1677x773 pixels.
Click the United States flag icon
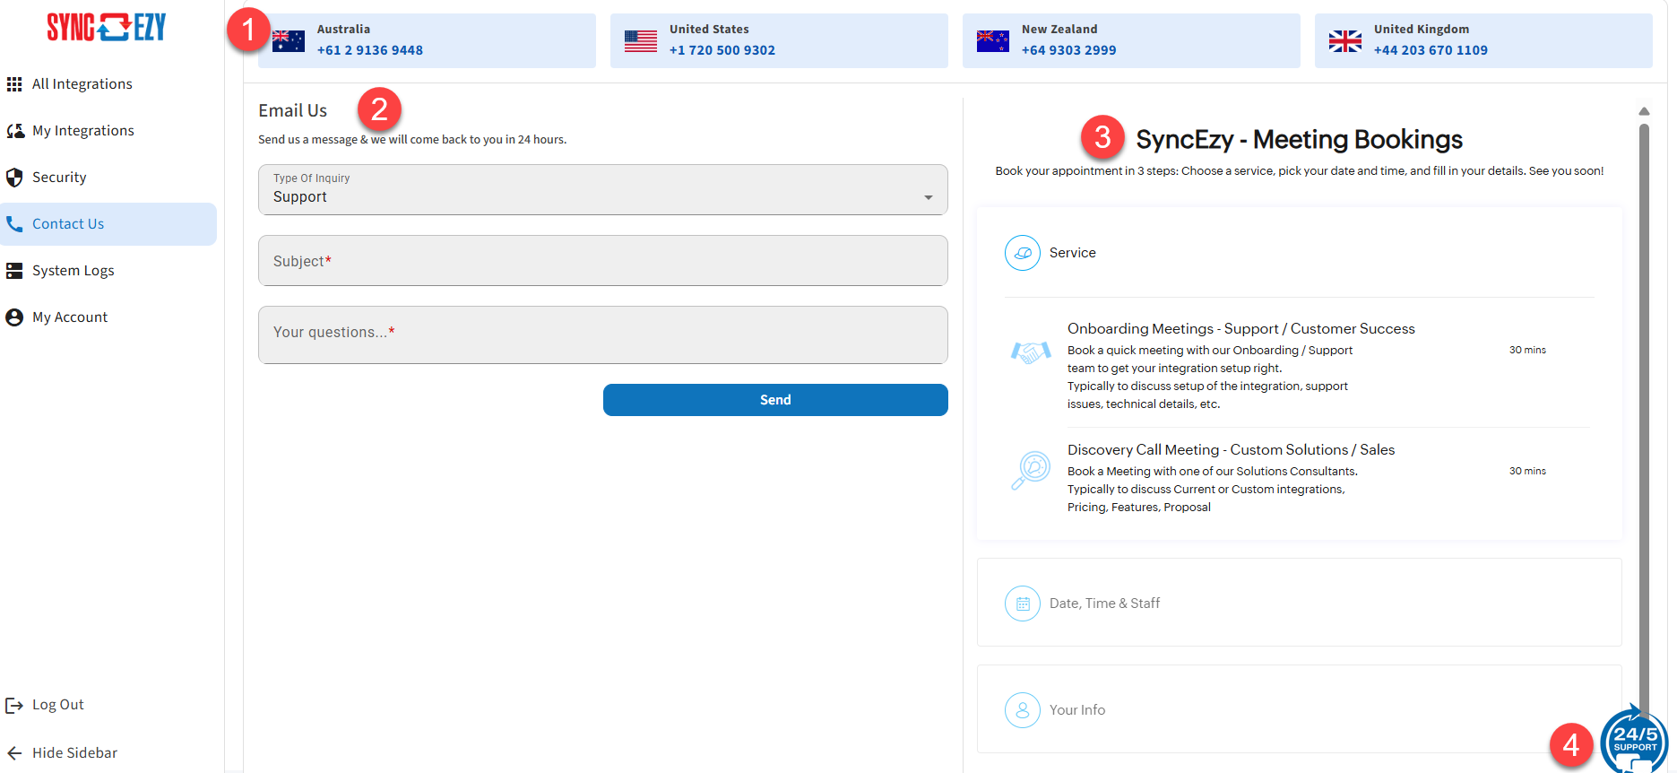[641, 41]
